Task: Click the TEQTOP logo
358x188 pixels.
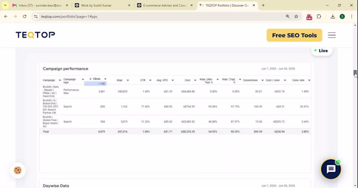Action: (35, 35)
